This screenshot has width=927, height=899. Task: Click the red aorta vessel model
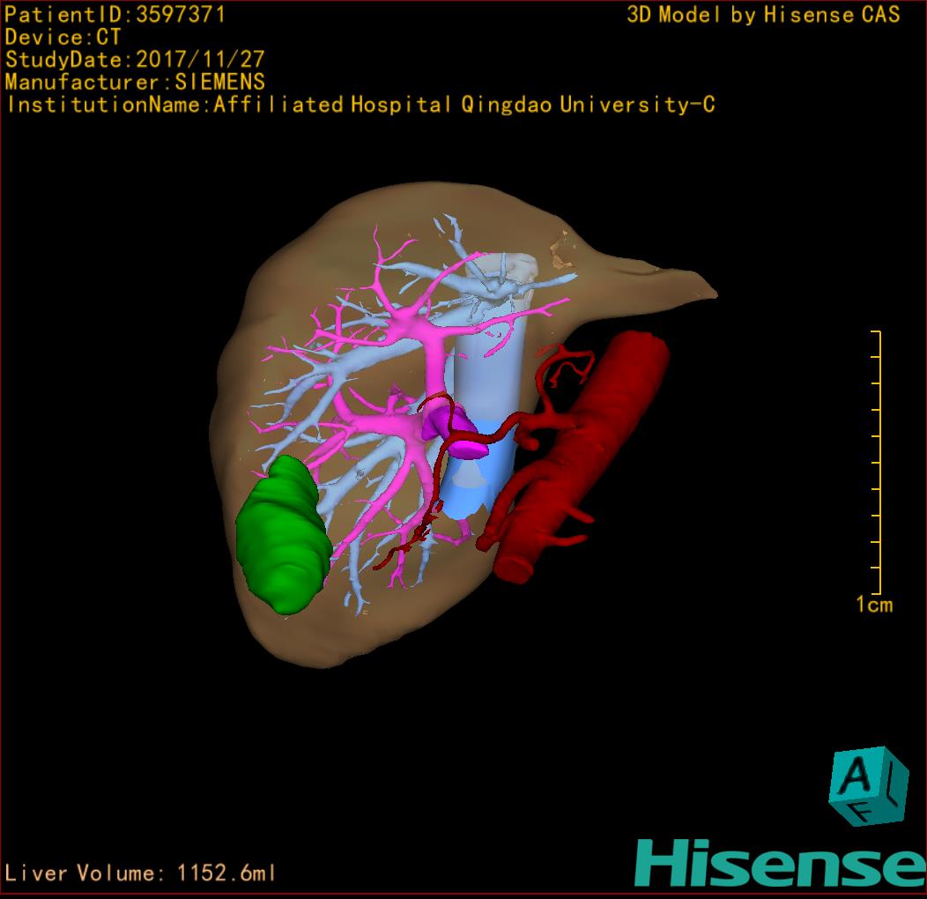pos(582,456)
